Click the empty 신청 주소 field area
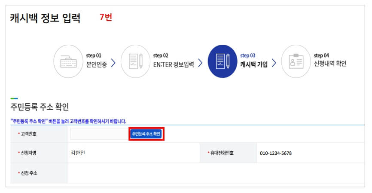This screenshot has width=372, height=193. pyautogui.click(x=216, y=173)
